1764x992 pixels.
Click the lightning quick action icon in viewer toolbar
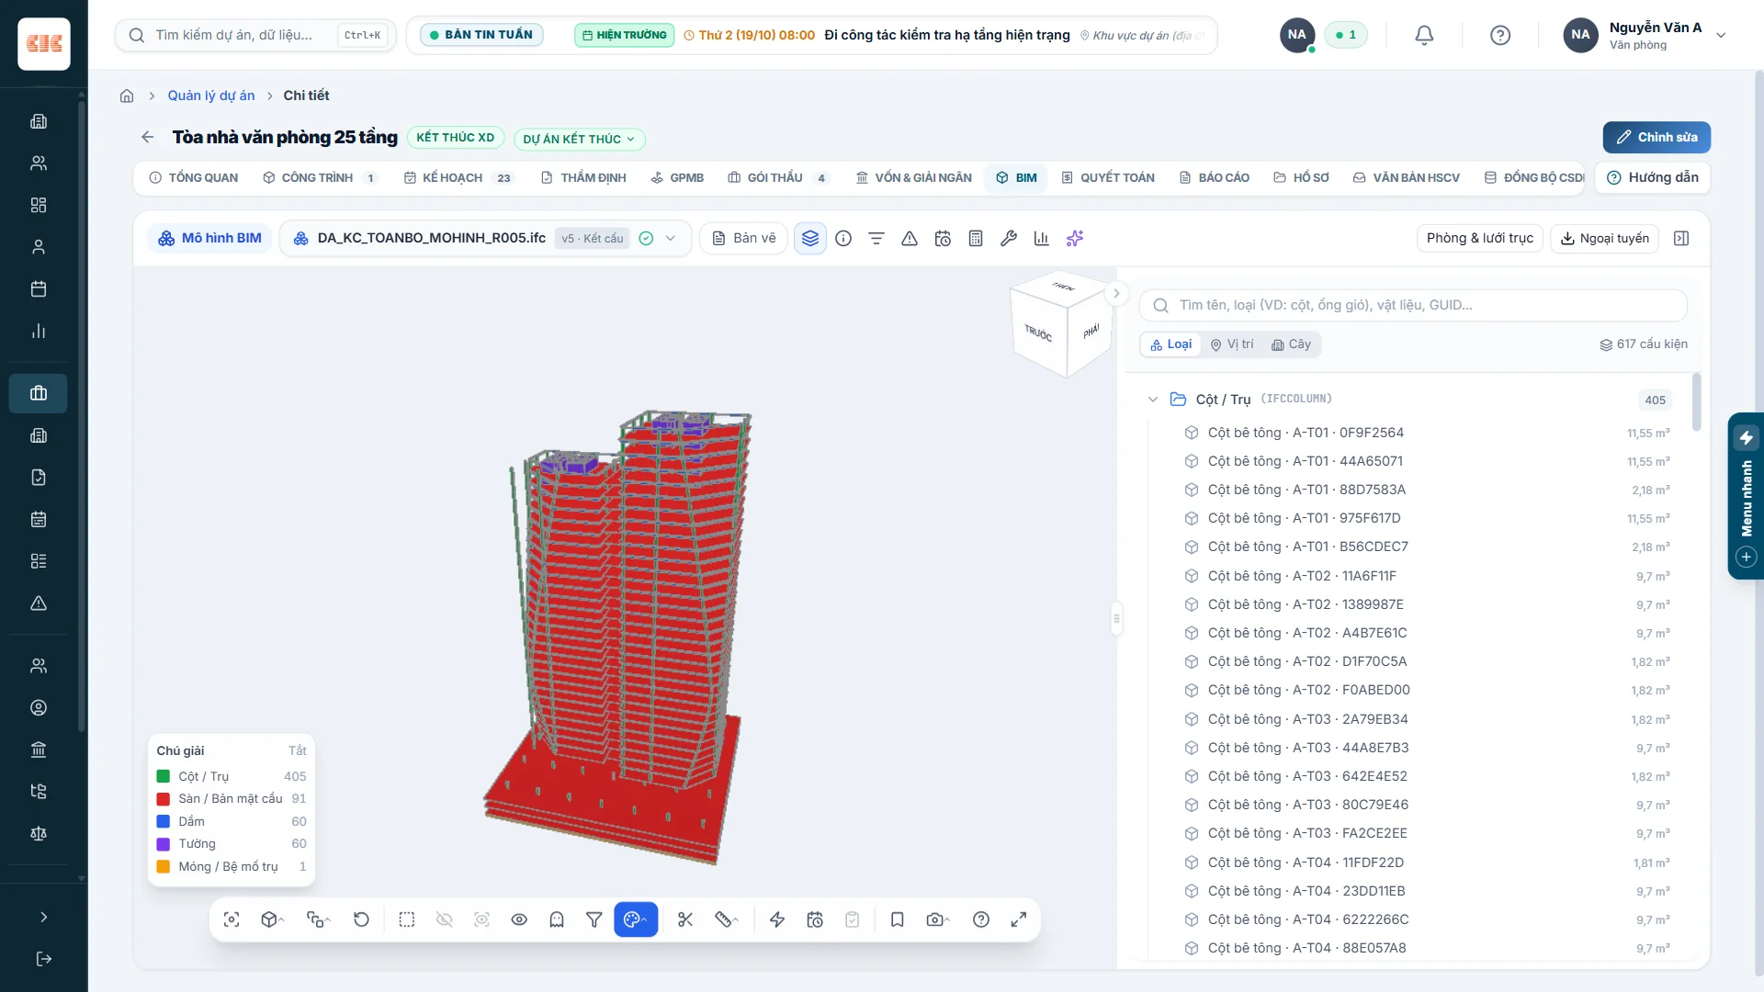(777, 919)
